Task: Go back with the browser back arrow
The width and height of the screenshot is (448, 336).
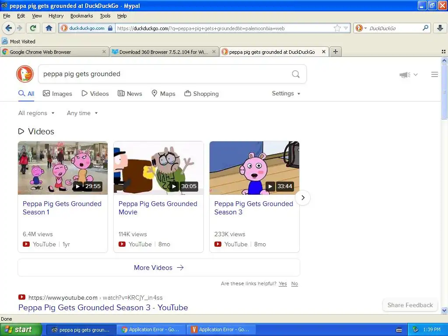Action: pyautogui.click(x=8, y=28)
